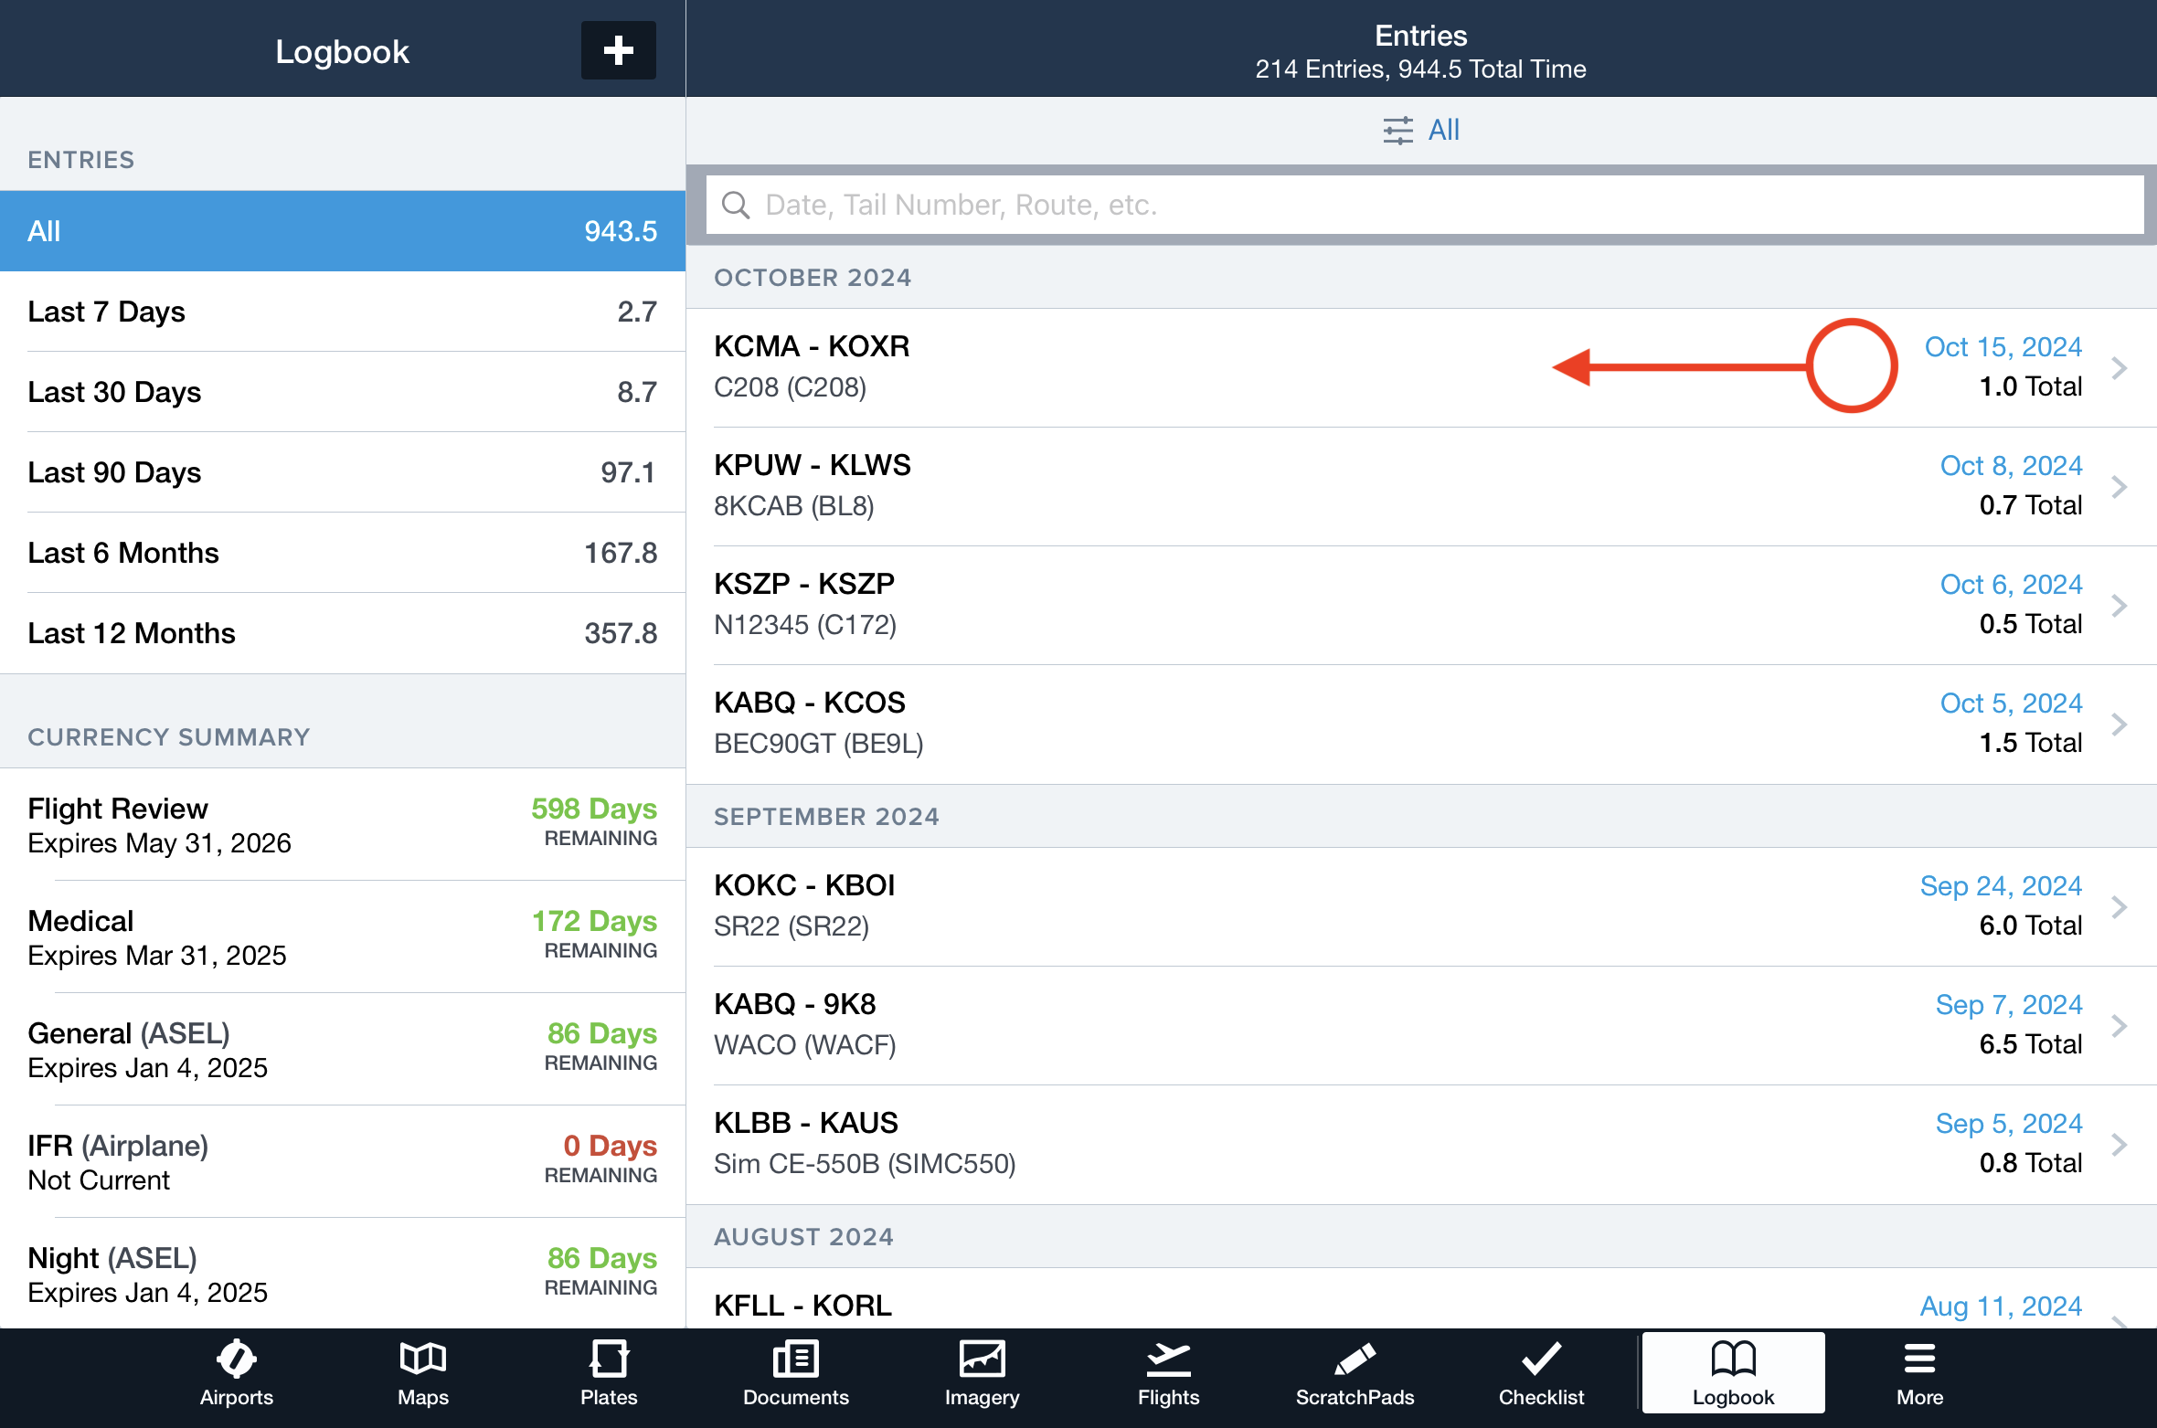The width and height of the screenshot is (2157, 1428).
Task: Focus the entries search field
Action: [x=1425, y=205]
